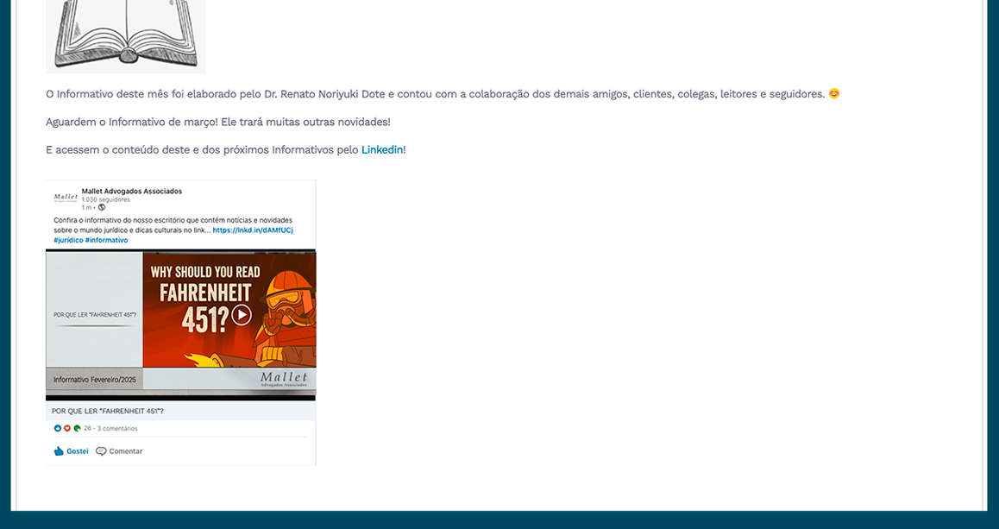Open the lnkd.in/dAMfUCj link
The width and height of the screenshot is (999, 529).
click(253, 230)
